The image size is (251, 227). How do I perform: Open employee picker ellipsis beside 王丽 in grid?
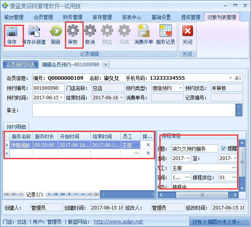[x=136, y=145]
